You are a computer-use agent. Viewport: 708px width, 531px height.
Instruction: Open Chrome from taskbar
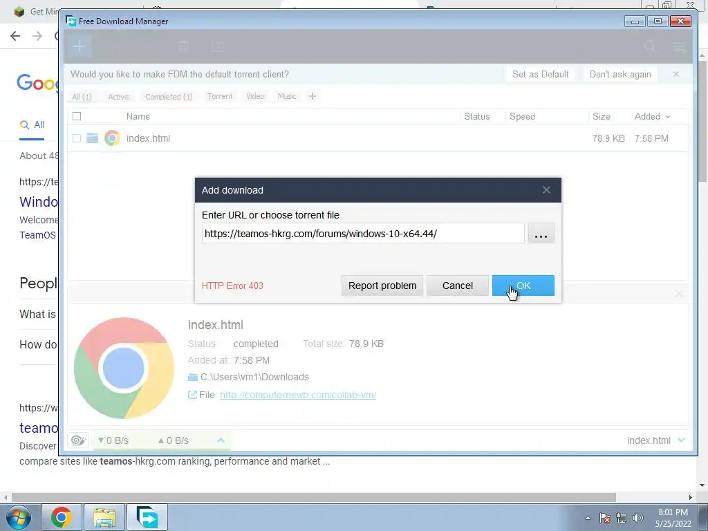(62, 517)
